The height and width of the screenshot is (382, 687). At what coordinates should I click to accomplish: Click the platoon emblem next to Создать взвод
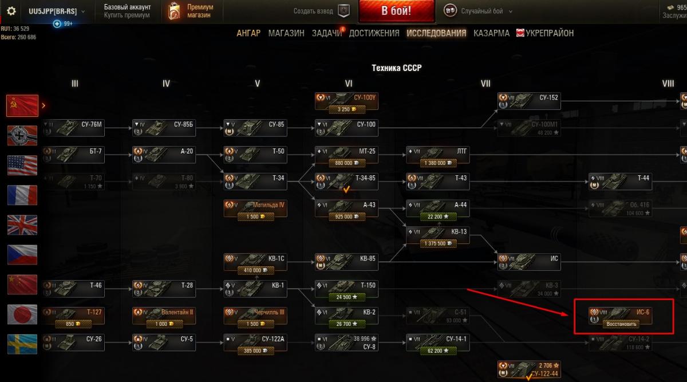coord(343,11)
